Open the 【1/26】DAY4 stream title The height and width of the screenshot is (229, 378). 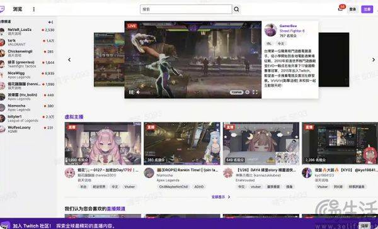(266, 170)
